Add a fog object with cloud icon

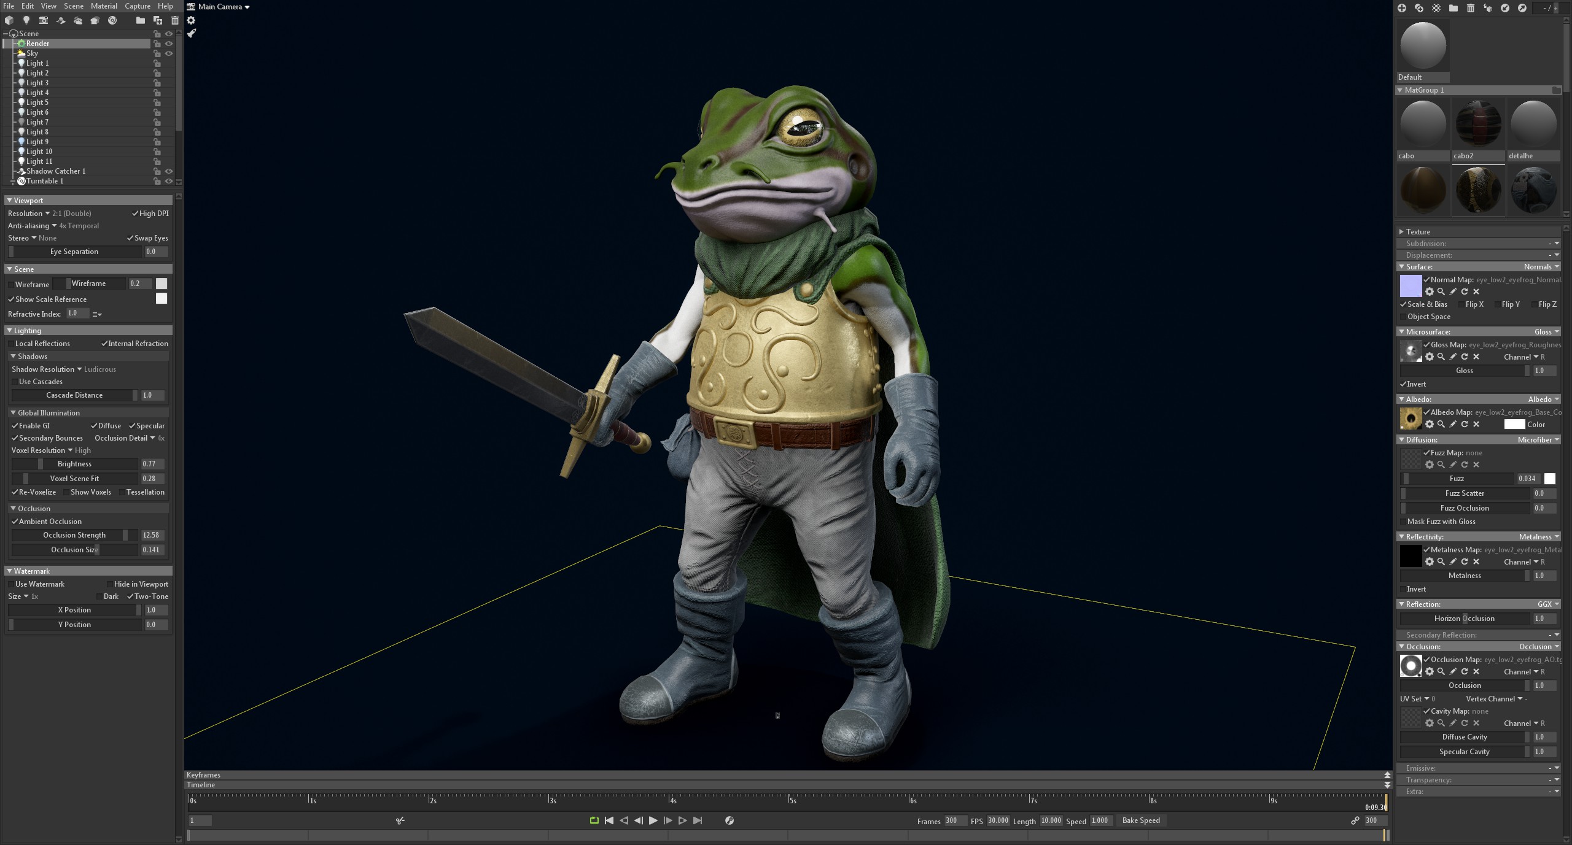point(78,20)
